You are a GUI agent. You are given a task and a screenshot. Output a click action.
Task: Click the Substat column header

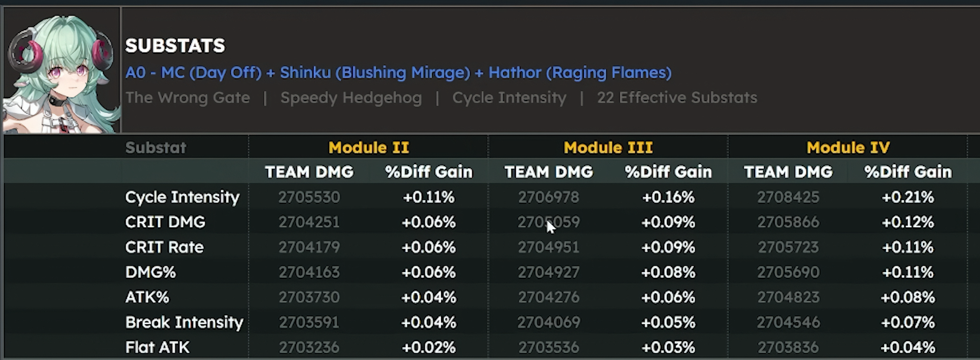tap(156, 147)
